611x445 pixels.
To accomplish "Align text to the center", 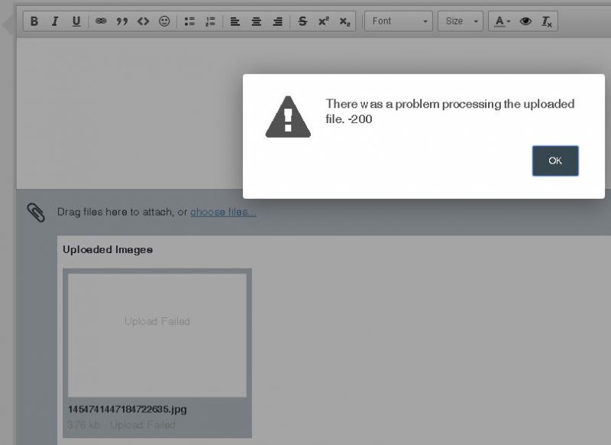I will [257, 21].
